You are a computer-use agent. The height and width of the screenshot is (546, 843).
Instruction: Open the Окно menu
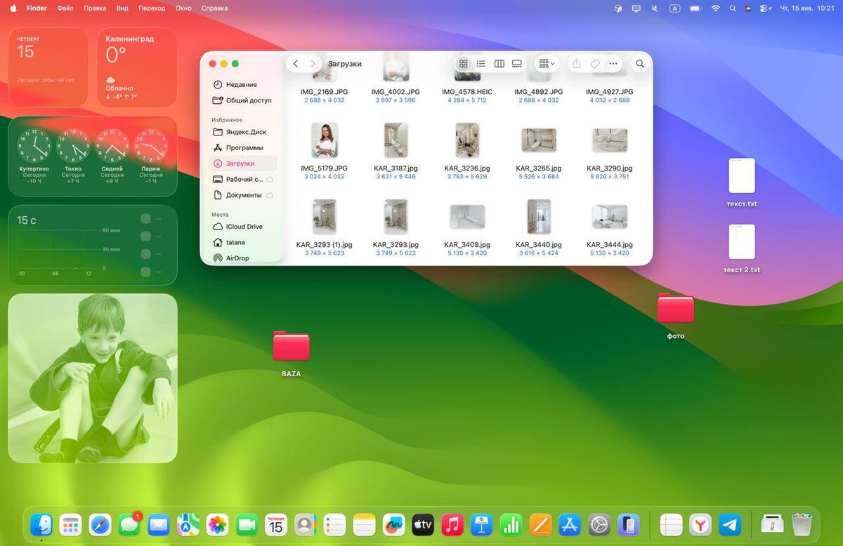(183, 8)
